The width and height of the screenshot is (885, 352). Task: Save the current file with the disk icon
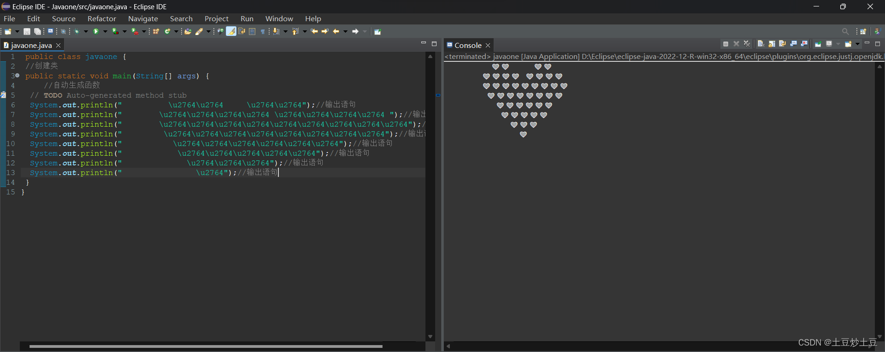[27, 31]
